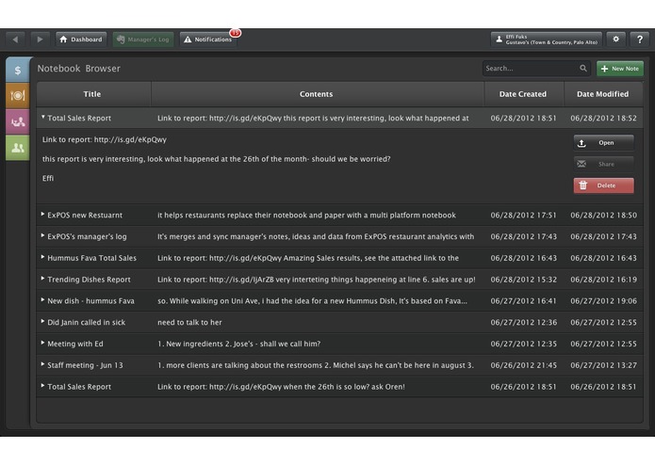Expand the New dish - hummus Fava note
The image size is (655, 465).
pos(42,300)
